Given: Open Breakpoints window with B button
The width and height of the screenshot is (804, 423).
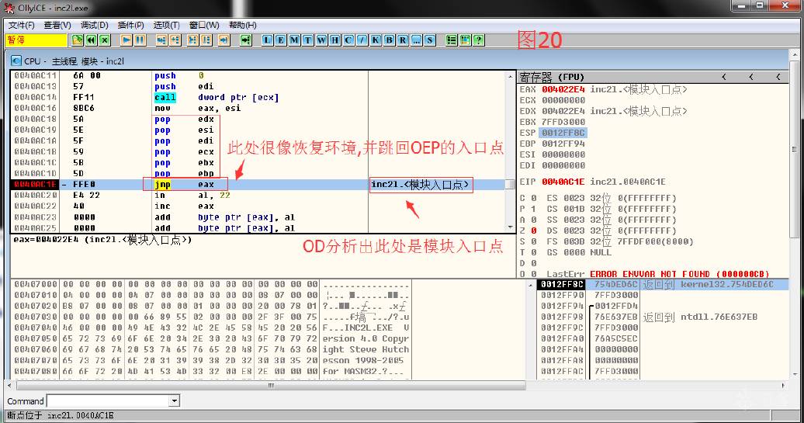Looking at the screenshot, I should (389, 40).
